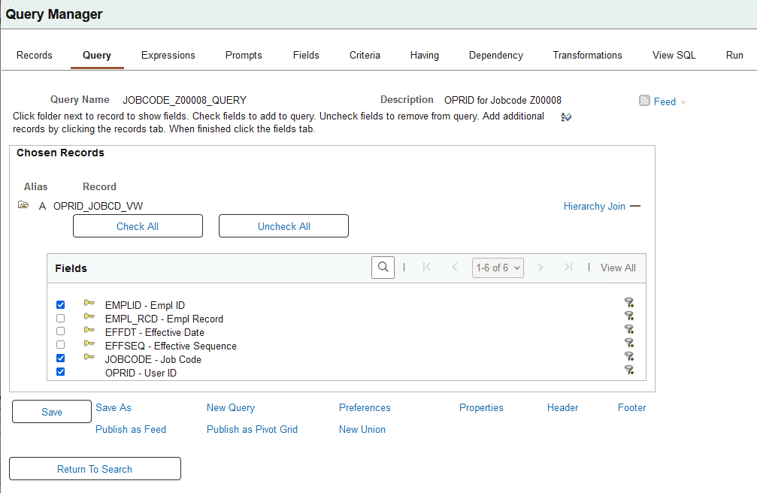
Task: Check the EMPL_RCD field checkbox
Action: point(60,318)
